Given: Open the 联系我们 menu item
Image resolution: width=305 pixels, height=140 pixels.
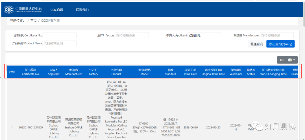Looking at the screenshot, I should 82,10.
